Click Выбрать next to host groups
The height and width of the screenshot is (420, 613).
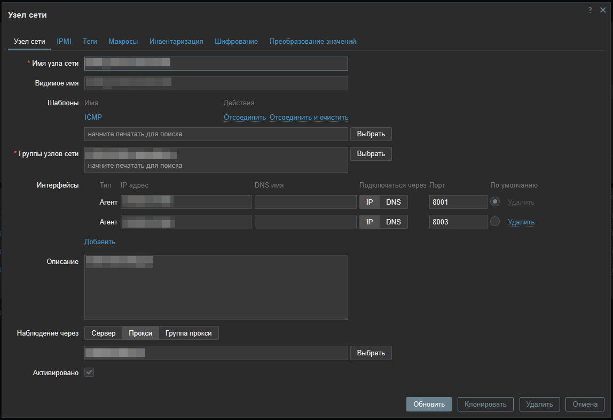pos(371,154)
